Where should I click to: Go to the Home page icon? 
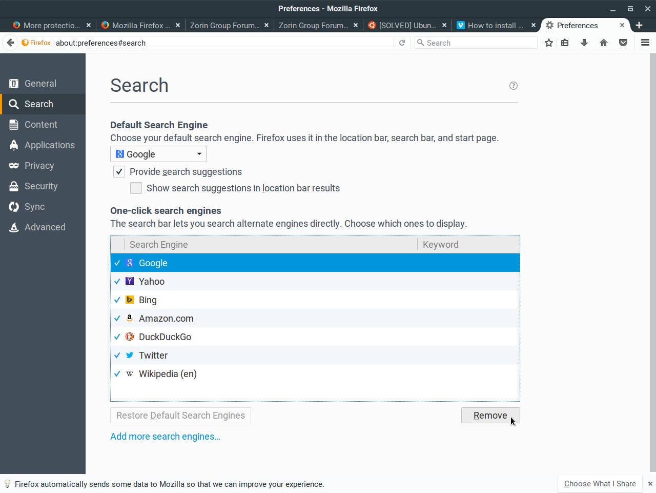coord(604,43)
